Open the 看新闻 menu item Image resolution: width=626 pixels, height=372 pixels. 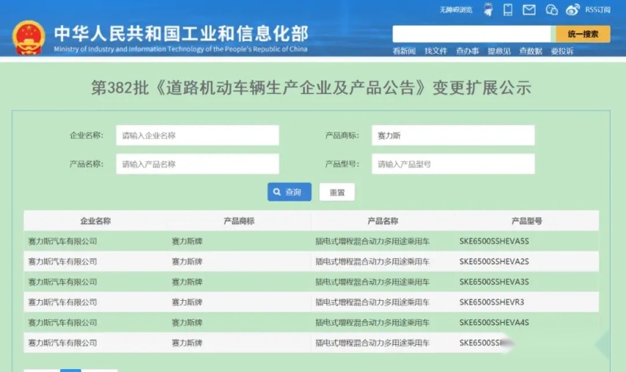[404, 51]
